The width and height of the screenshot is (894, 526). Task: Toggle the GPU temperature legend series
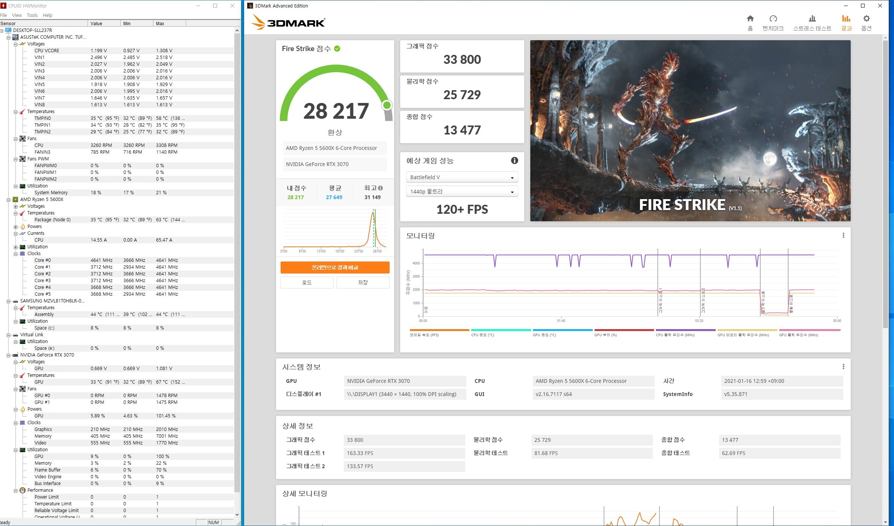pyautogui.click(x=562, y=333)
